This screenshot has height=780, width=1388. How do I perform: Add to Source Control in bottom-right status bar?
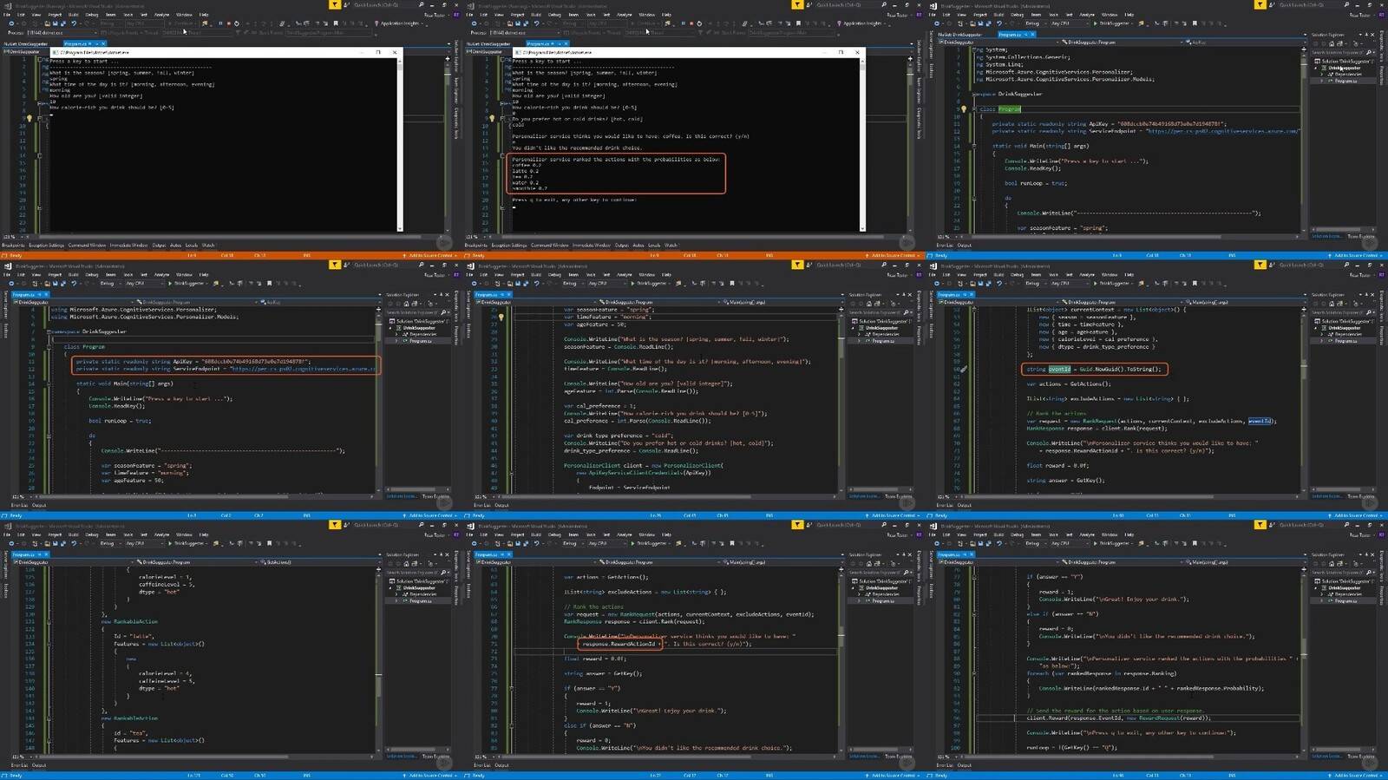coord(1355,775)
